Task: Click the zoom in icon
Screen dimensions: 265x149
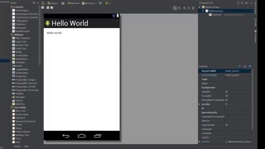Action: coord(184,8)
